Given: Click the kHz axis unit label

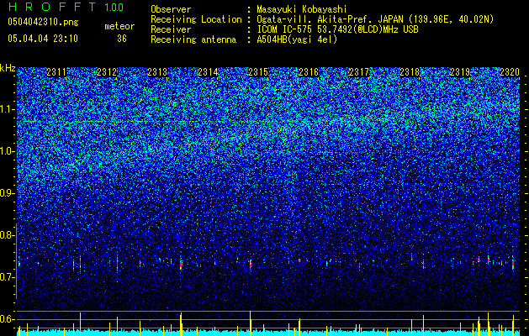Looking at the screenshot, I should 8,68.
